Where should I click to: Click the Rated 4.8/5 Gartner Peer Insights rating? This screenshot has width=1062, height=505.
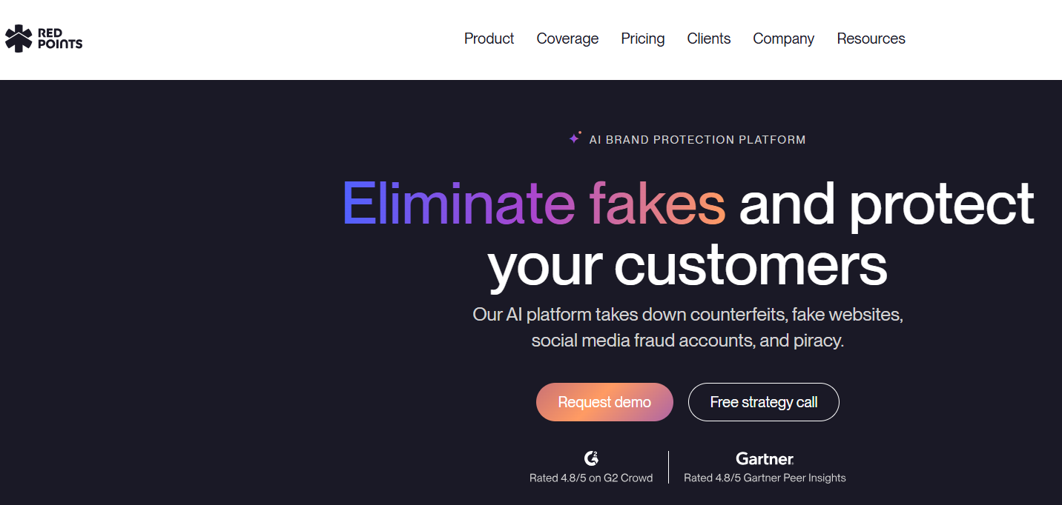point(765,478)
